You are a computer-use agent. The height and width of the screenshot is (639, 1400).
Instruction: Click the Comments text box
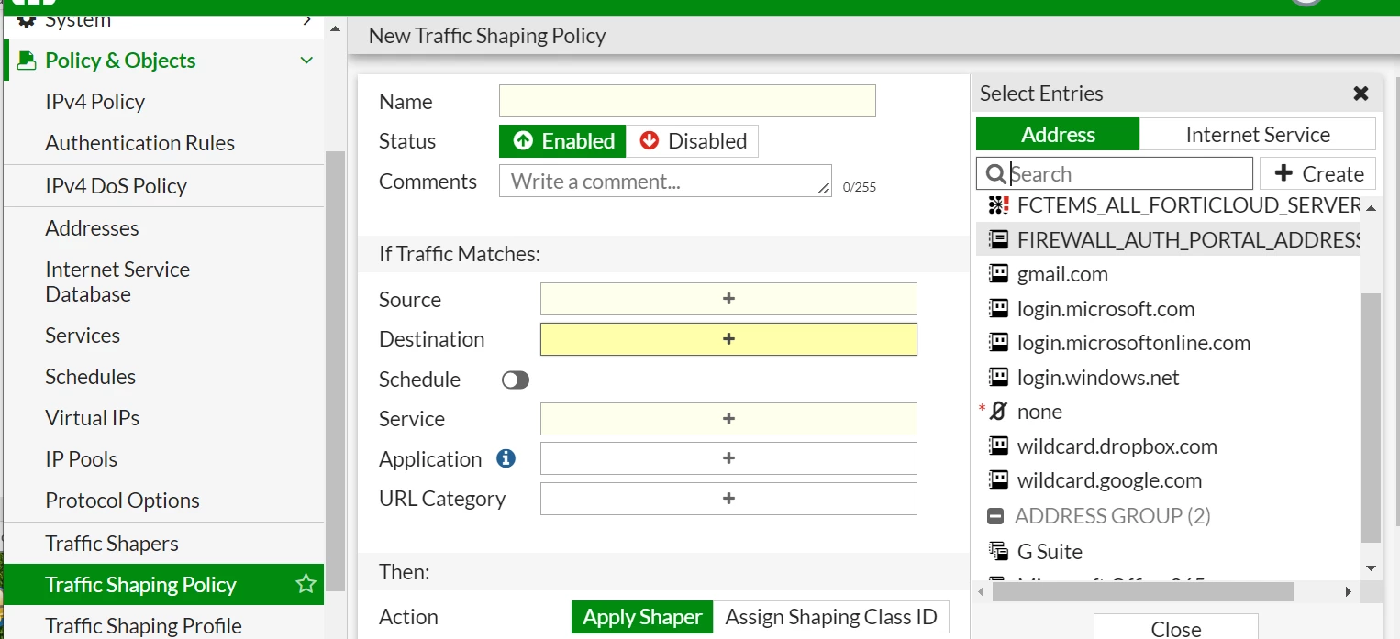[665, 181]
